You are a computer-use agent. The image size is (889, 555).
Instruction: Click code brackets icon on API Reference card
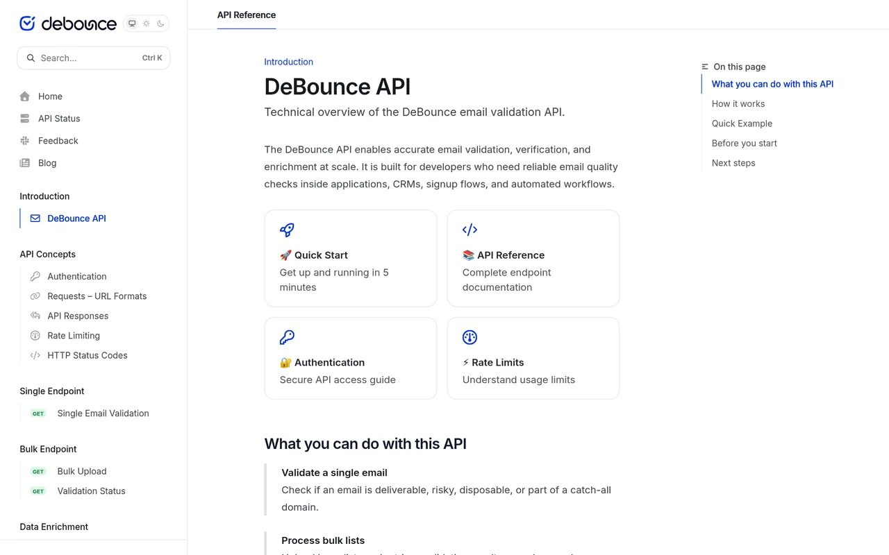point(470,230)
